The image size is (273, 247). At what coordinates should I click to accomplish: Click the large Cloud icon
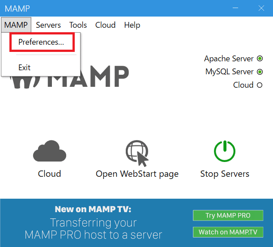point(50,151)
